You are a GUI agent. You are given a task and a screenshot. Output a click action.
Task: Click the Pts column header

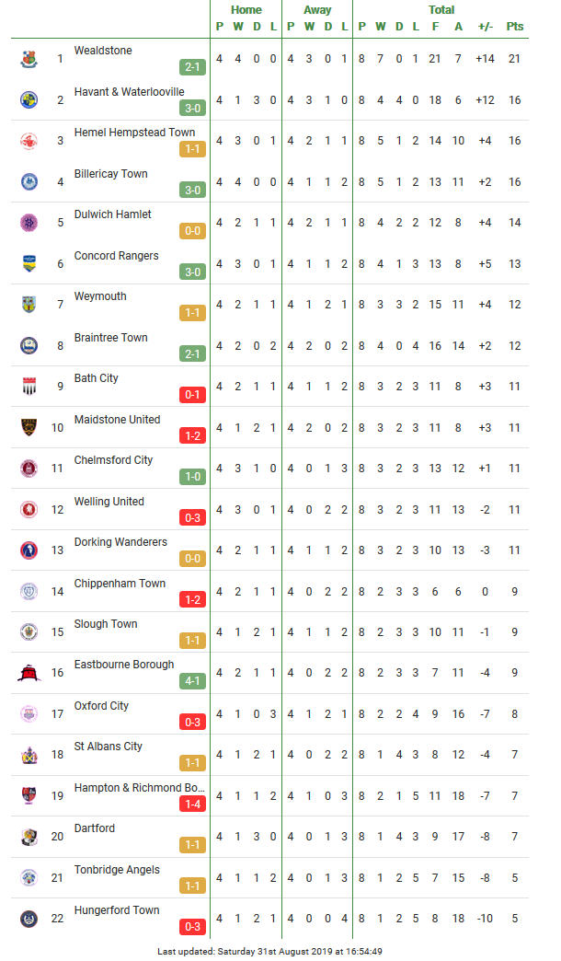[514, 27]
